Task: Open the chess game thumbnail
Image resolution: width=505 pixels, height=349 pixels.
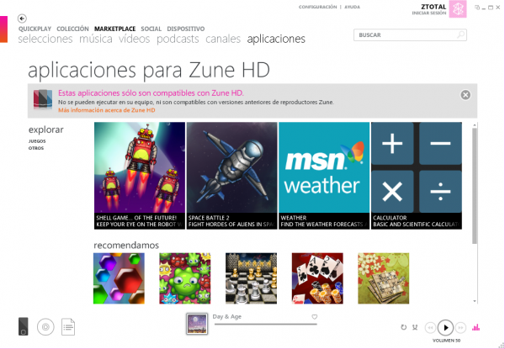Action: 251,278
